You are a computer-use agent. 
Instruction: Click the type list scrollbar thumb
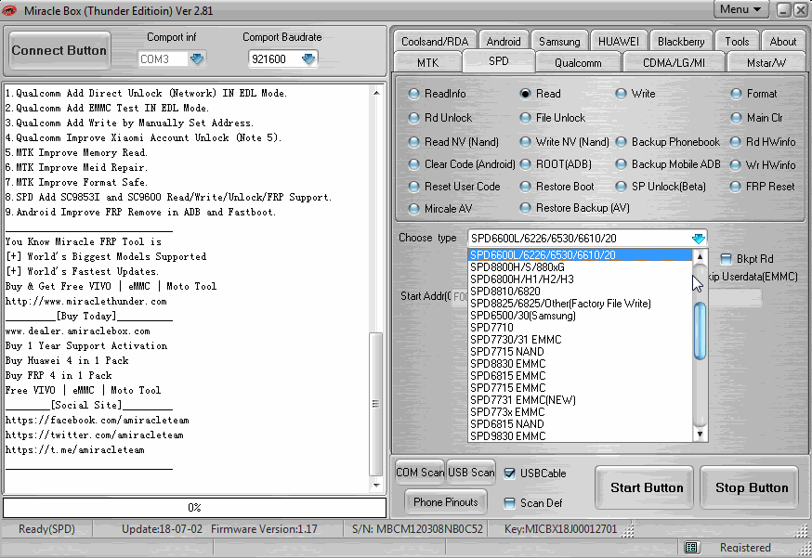tap(700, 331)
